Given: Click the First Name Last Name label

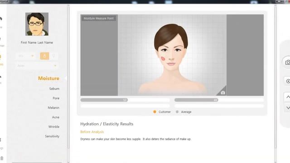Looking at the screenshot, I should click(37, 43).
